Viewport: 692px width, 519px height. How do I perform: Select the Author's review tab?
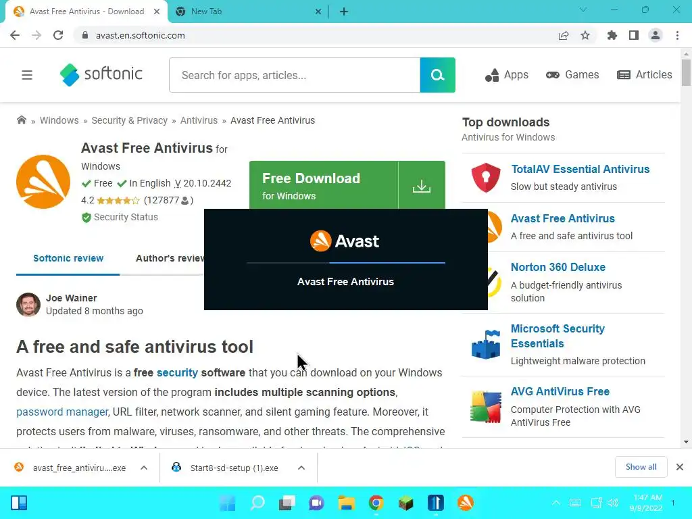click(x=170, y=258)
